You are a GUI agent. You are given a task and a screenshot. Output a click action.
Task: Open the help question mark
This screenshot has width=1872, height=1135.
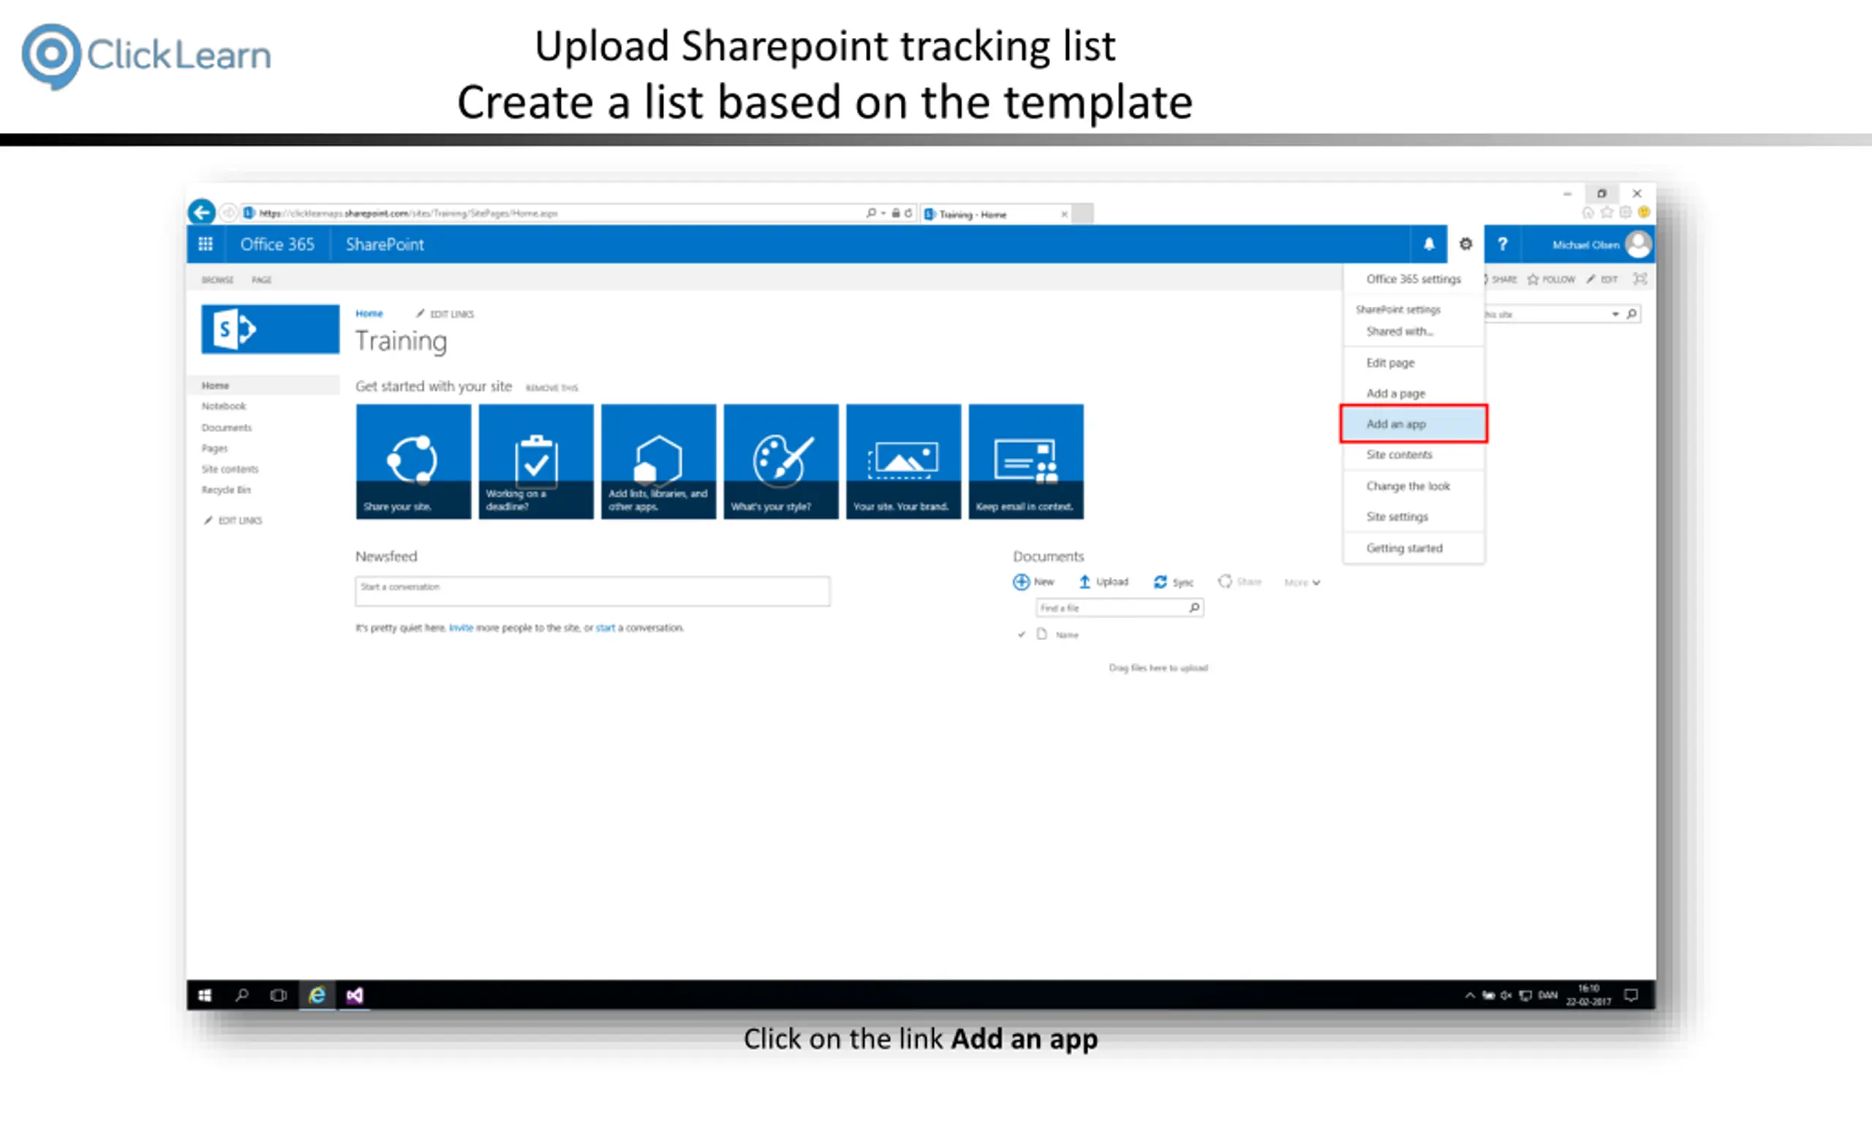[x=1502, y=244]
